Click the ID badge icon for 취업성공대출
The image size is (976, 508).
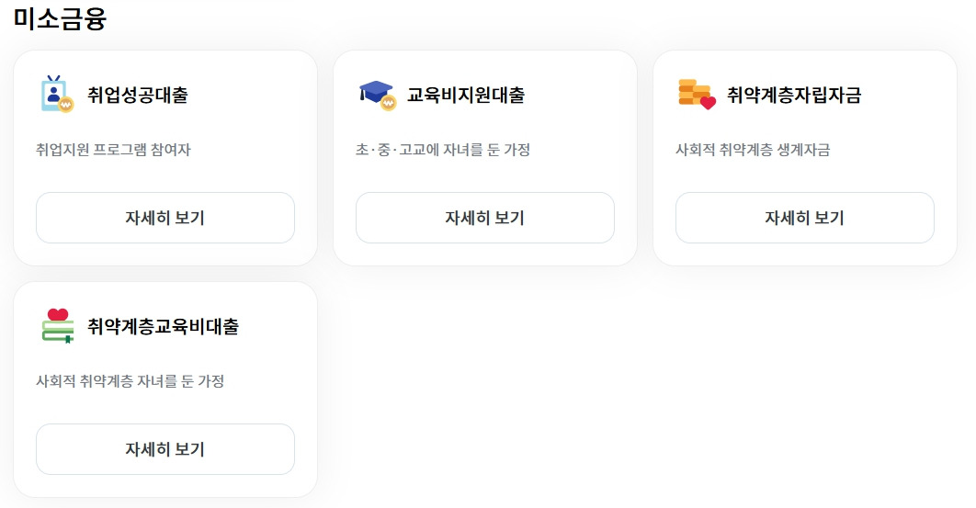tap(57, 95)
